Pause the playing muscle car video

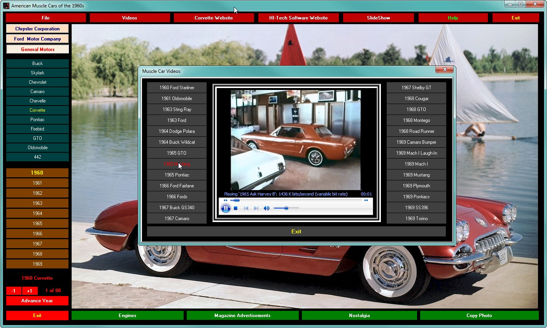tap(226, 208)
